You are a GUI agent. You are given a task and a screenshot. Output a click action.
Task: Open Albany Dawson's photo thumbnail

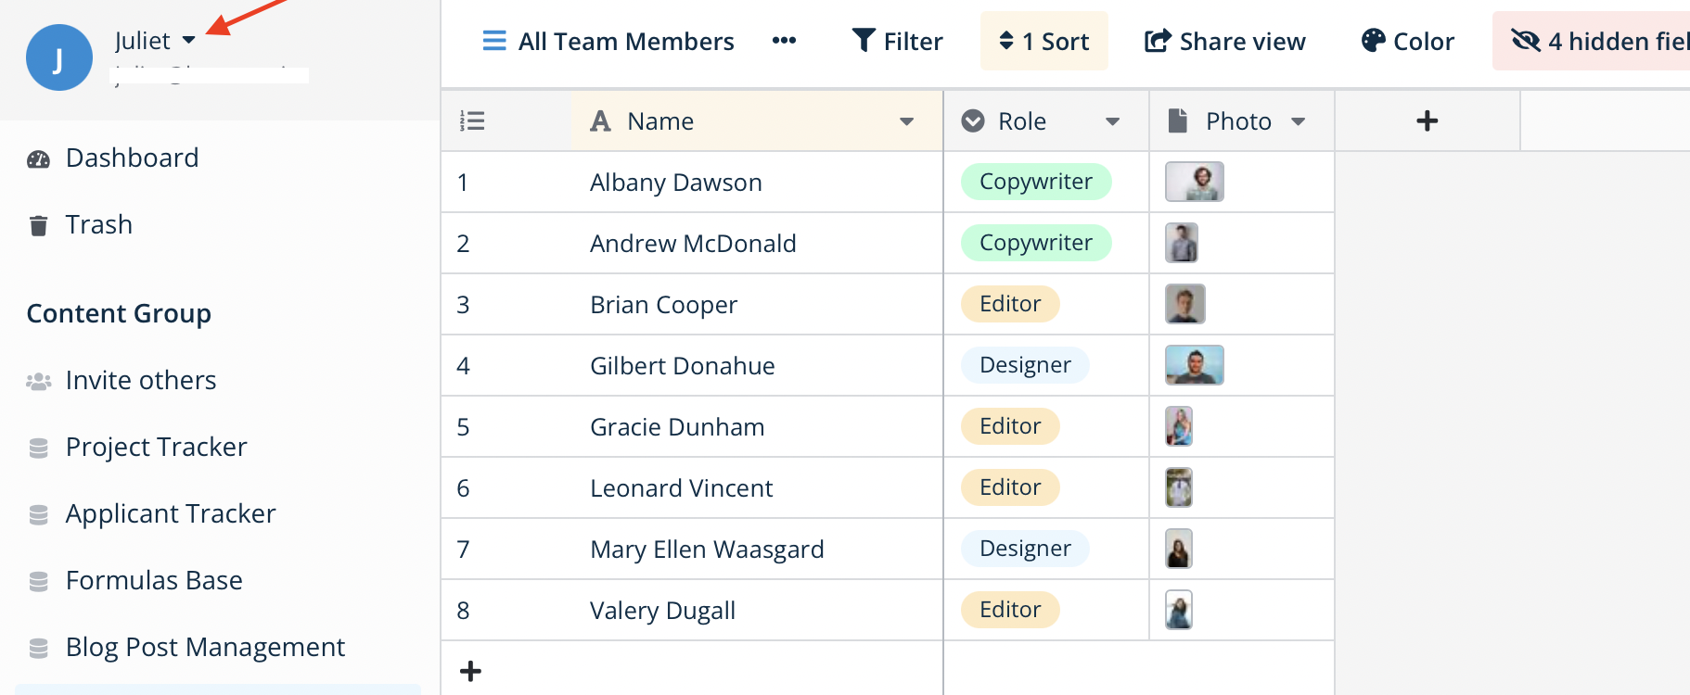(x=1194, y=182)
